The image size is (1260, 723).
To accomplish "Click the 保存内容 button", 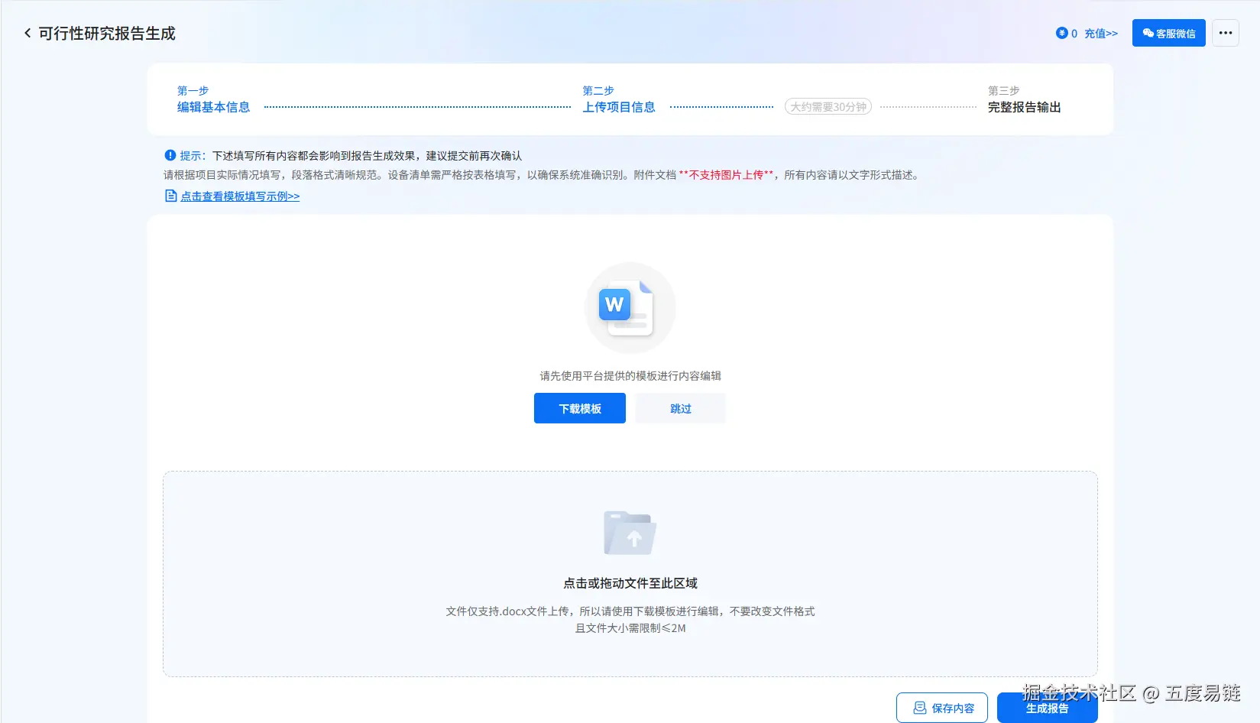I will (942, 708).
